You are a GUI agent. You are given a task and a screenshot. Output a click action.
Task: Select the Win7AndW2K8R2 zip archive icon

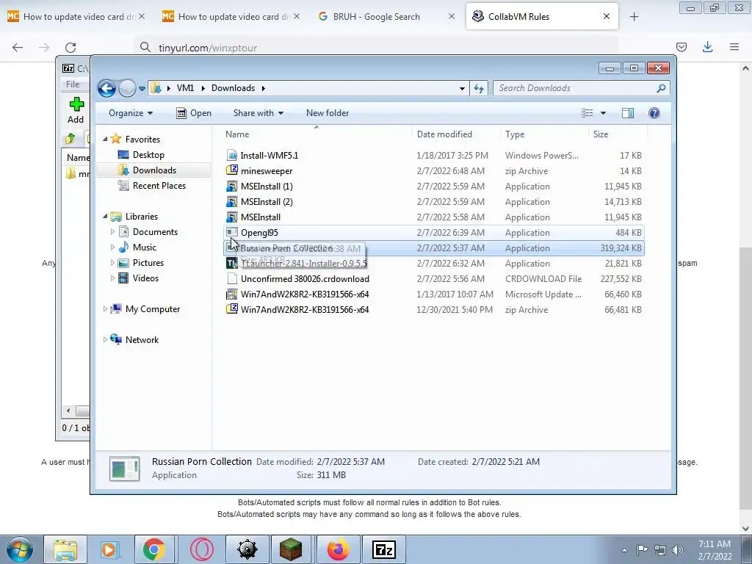(x=232, y=309)
